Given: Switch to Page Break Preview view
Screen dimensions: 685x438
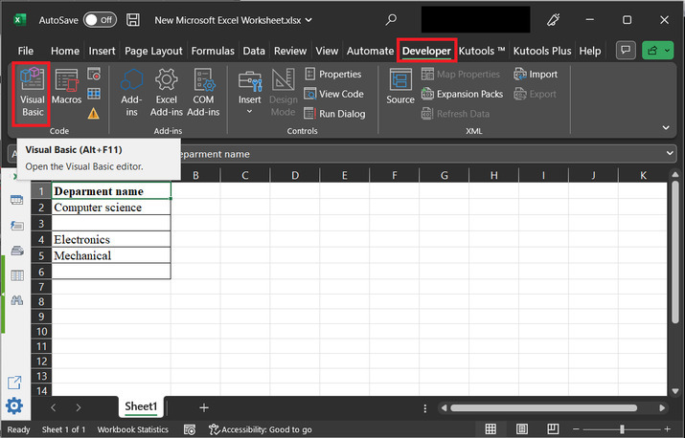Looking at the screenshot, I should click(x=551, y=429).
